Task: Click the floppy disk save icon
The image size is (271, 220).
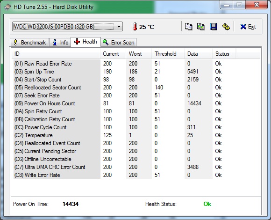Action: (213, 27)
